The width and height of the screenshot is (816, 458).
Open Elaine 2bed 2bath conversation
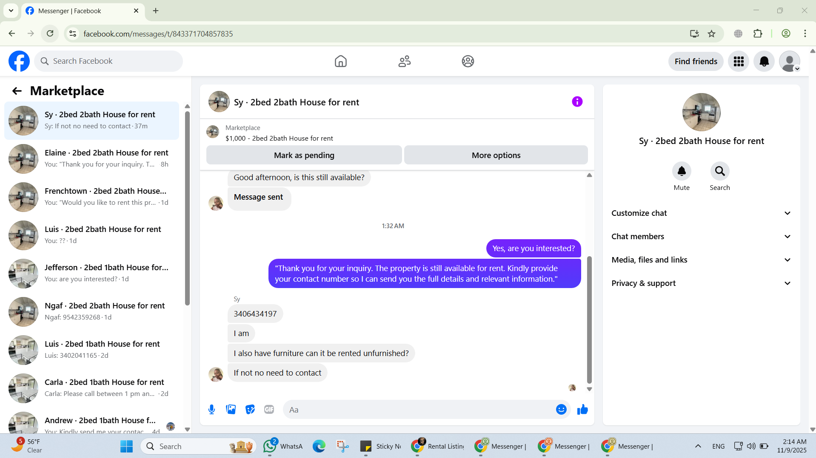[x=91, y=159]
